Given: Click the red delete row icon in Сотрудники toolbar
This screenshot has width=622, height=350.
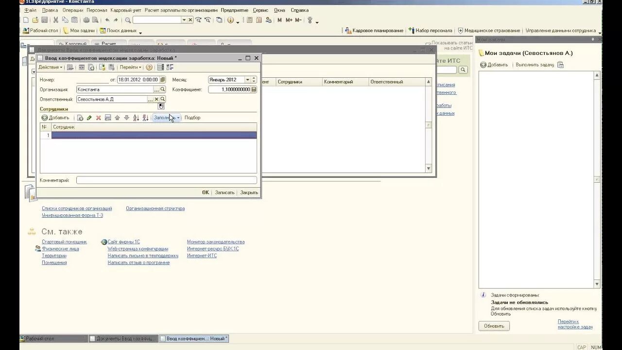Looking at the screenshot, I should [x=99, y=118].
